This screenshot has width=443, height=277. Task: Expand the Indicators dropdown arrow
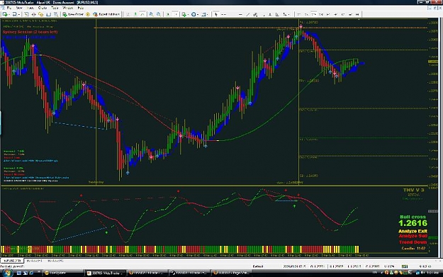pos(188,14)
